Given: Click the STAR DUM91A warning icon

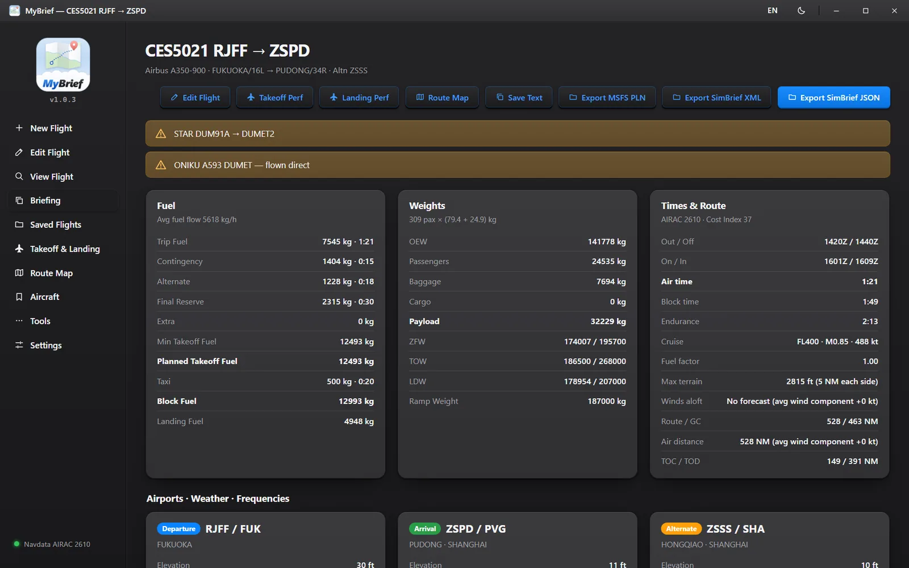Looking at the screenshot, I should click(161, 134).
